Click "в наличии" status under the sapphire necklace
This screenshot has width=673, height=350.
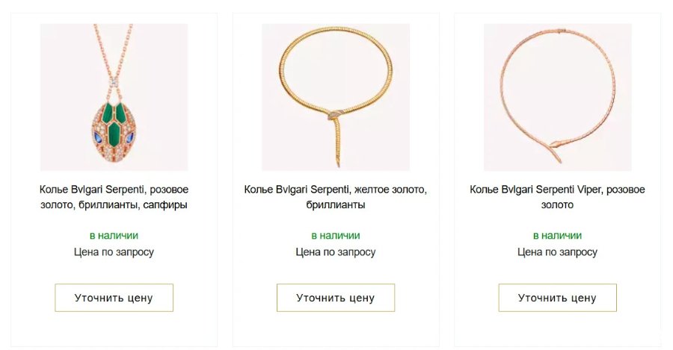[114, 235]
